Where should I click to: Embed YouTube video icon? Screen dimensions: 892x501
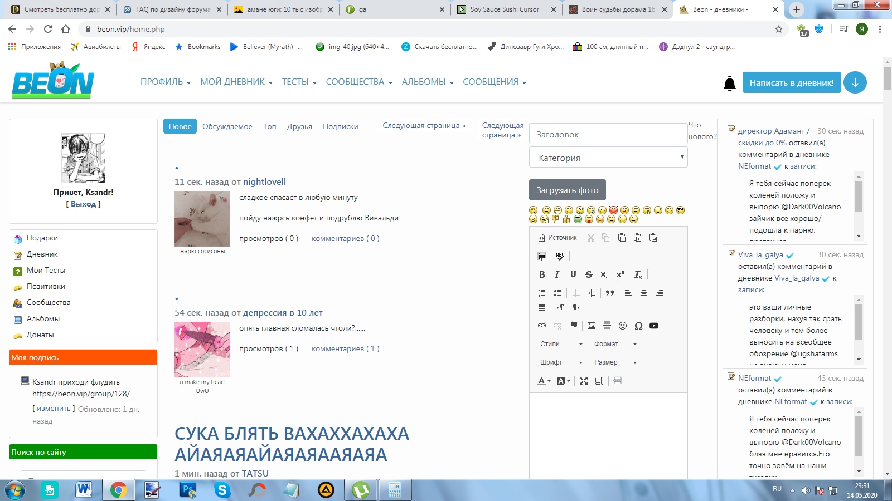pos(654,326)
